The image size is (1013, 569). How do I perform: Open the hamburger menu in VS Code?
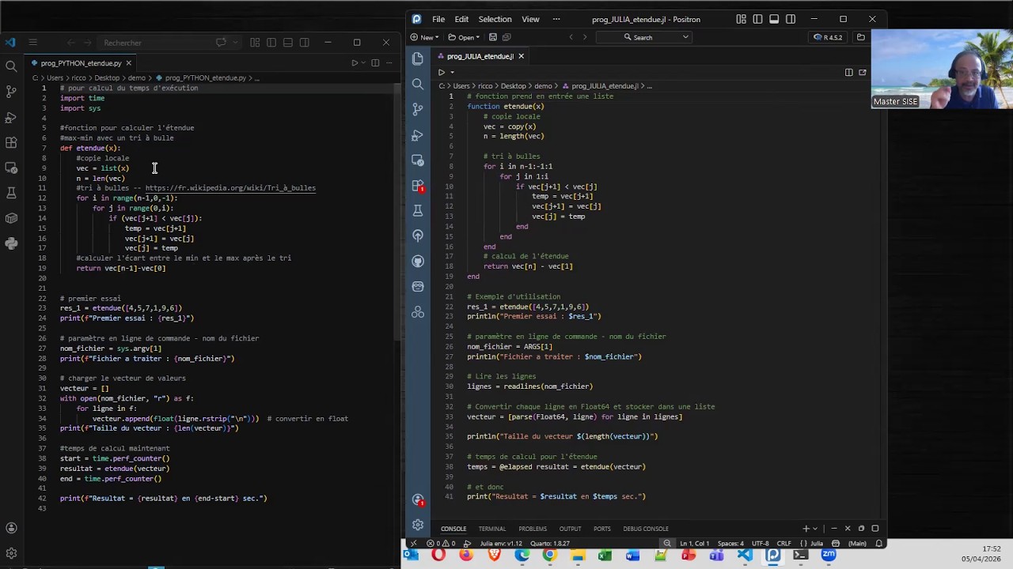click(32, 43)
